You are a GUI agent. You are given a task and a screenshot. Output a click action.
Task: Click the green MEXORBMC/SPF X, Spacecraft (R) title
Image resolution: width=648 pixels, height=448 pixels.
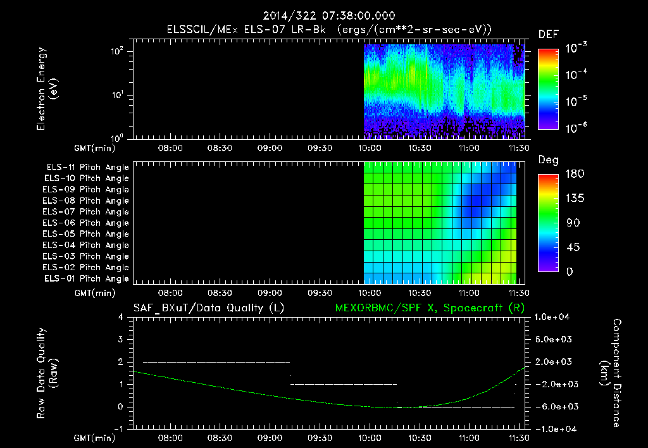430,308
